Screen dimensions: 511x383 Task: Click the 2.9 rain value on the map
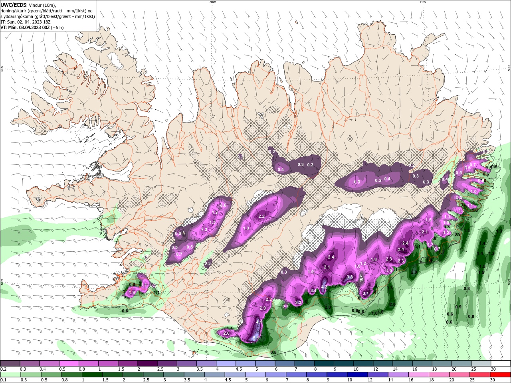click(414, 272)
